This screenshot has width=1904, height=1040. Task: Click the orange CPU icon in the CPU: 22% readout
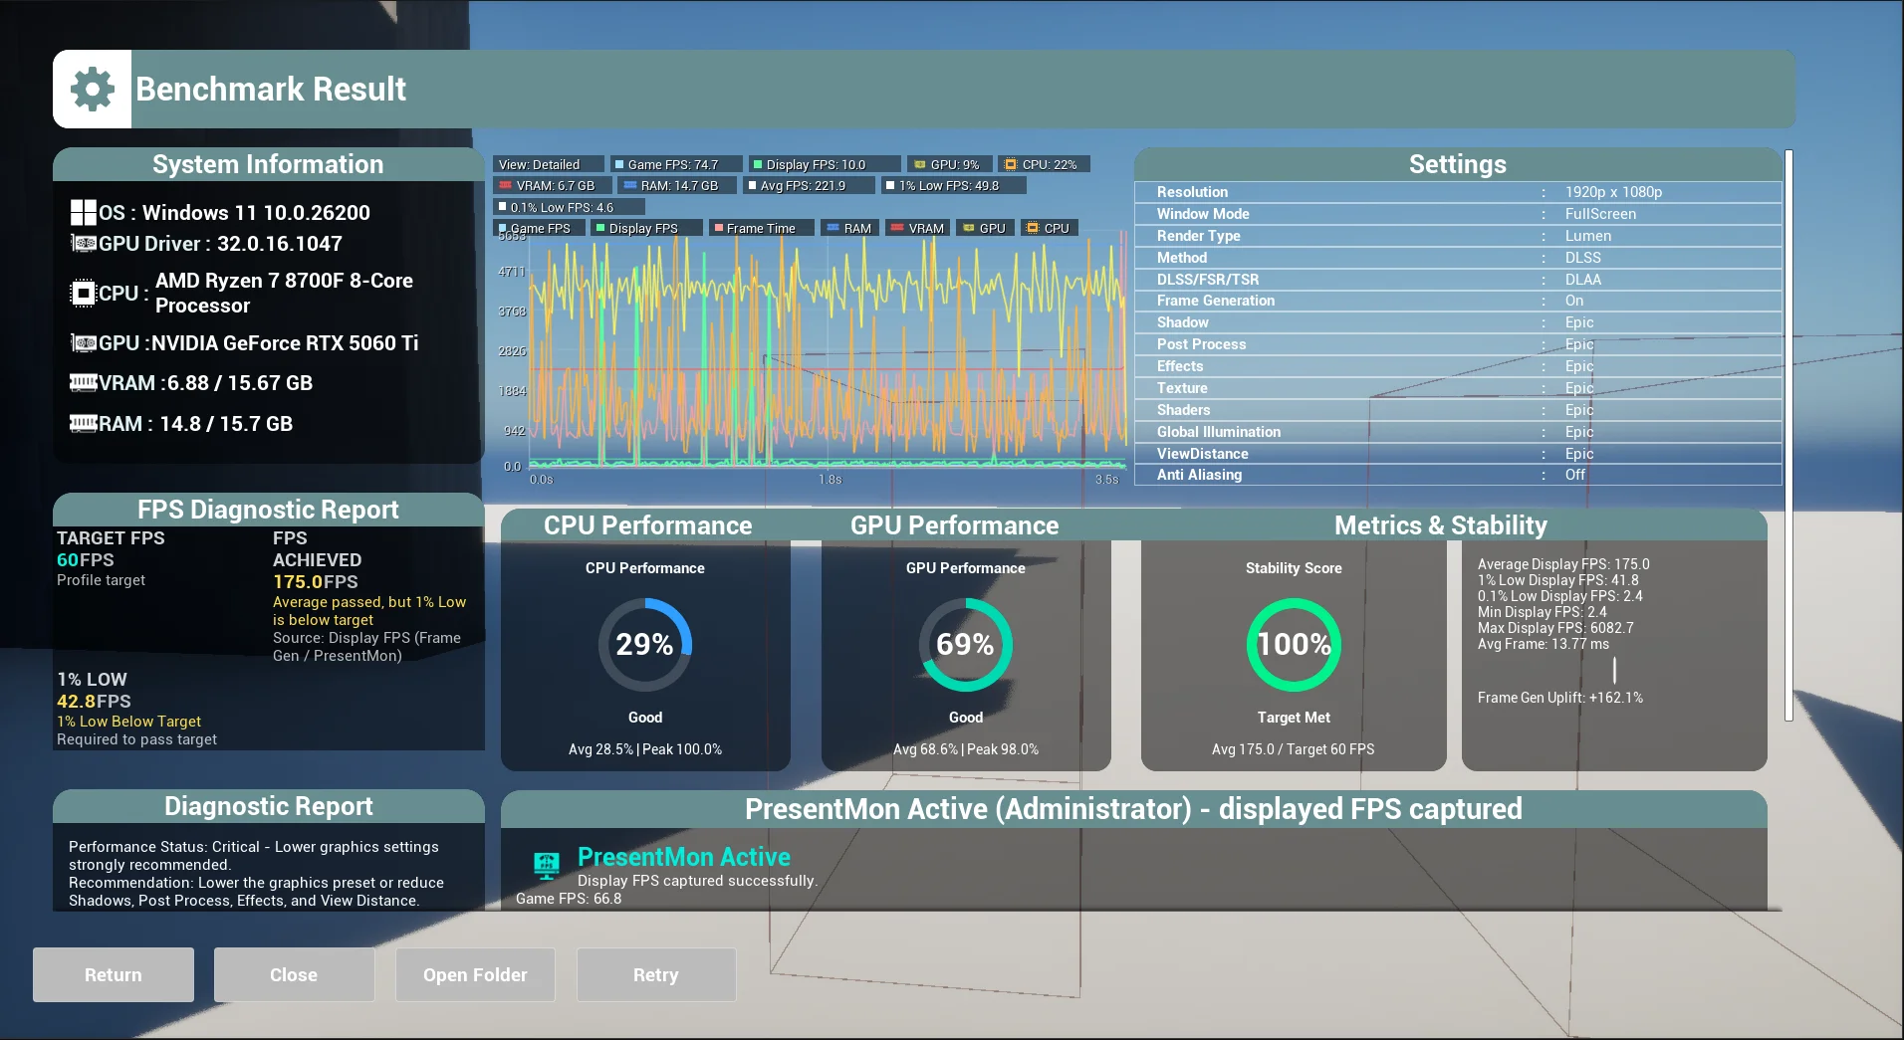pyautogui.click(x=1011, y=165)
